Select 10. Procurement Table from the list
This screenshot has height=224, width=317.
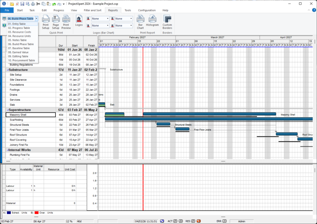coord(23,60)
